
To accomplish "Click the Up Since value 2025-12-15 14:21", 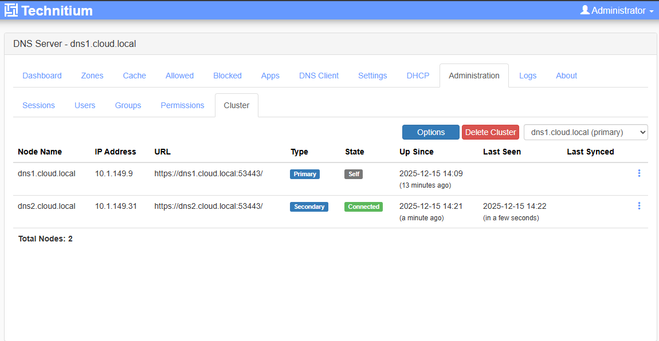I will pyautogui.click(x=431, y=206).
